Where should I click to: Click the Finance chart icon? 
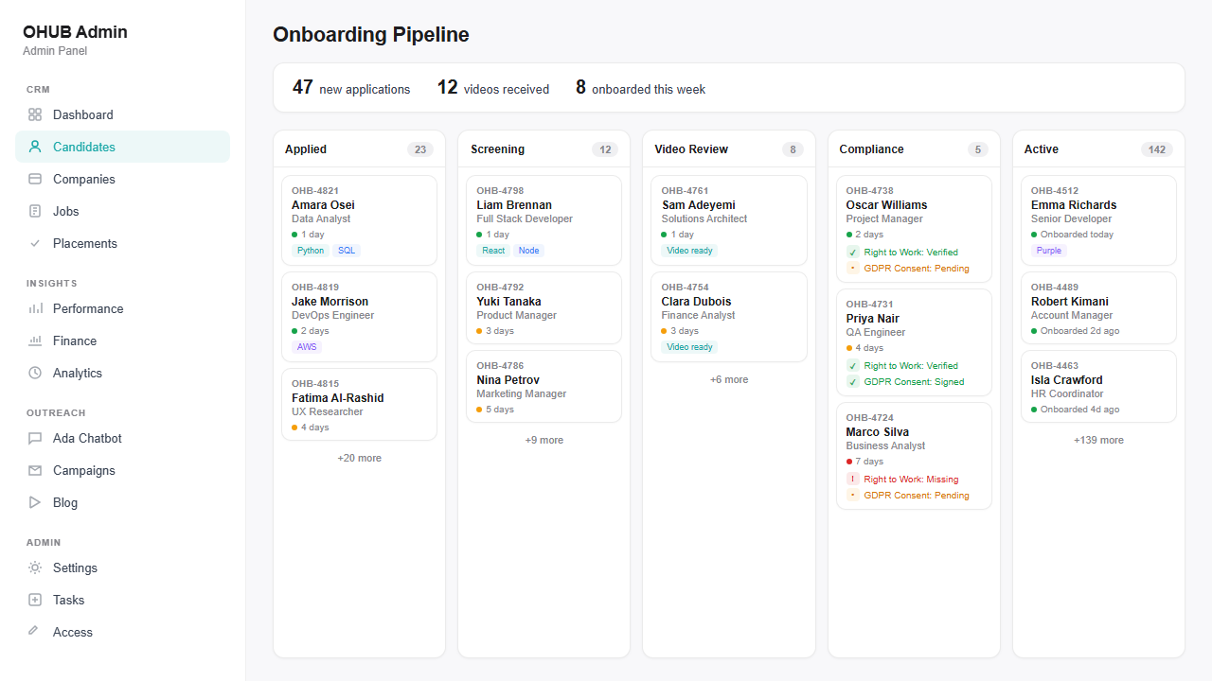tap(35, 340)
